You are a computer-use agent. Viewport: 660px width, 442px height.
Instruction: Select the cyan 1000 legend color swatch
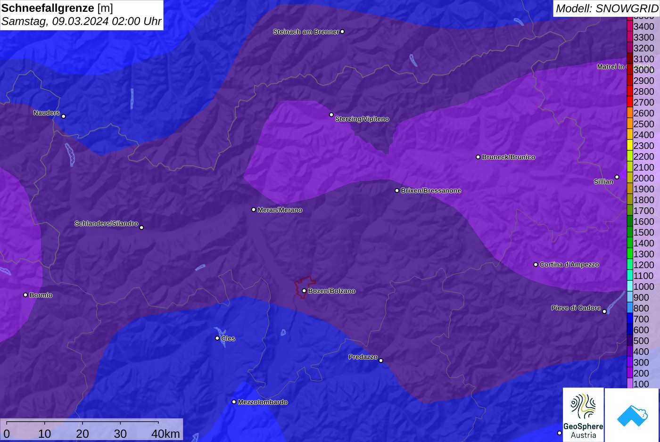click(630, 286)
